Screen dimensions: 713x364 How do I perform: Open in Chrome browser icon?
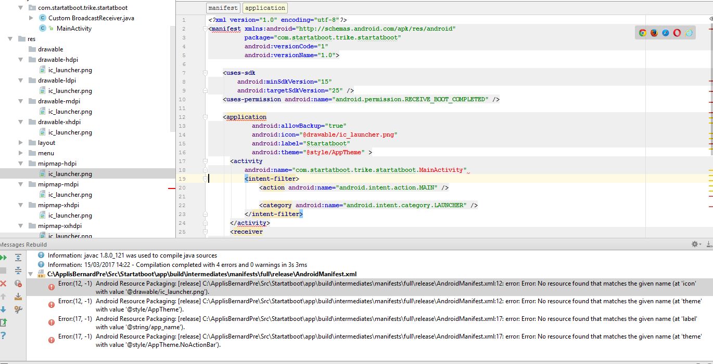pos(643,33)
